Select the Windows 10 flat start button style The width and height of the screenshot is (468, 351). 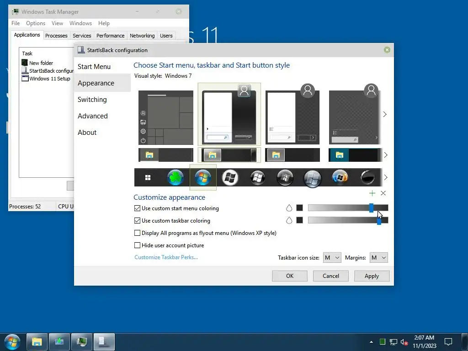(x=148, y=178)
